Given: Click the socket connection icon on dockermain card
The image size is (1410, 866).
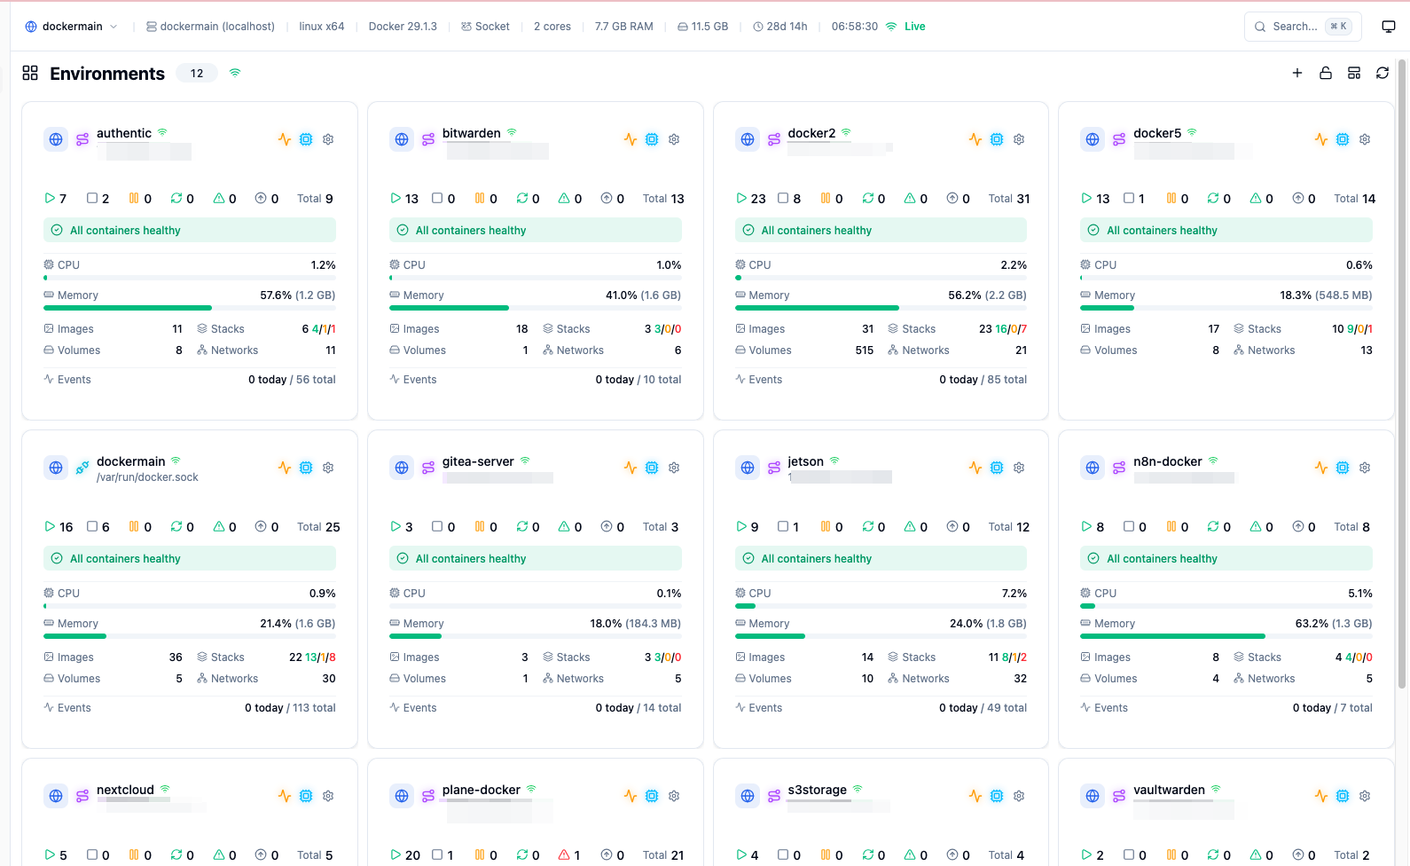Looking at the screenshot, I should 82,468.
